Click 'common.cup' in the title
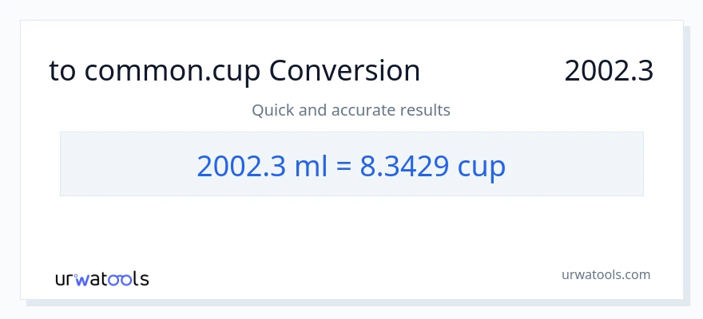703x319 pixels. pyautogui.click(x=173, y=72)
